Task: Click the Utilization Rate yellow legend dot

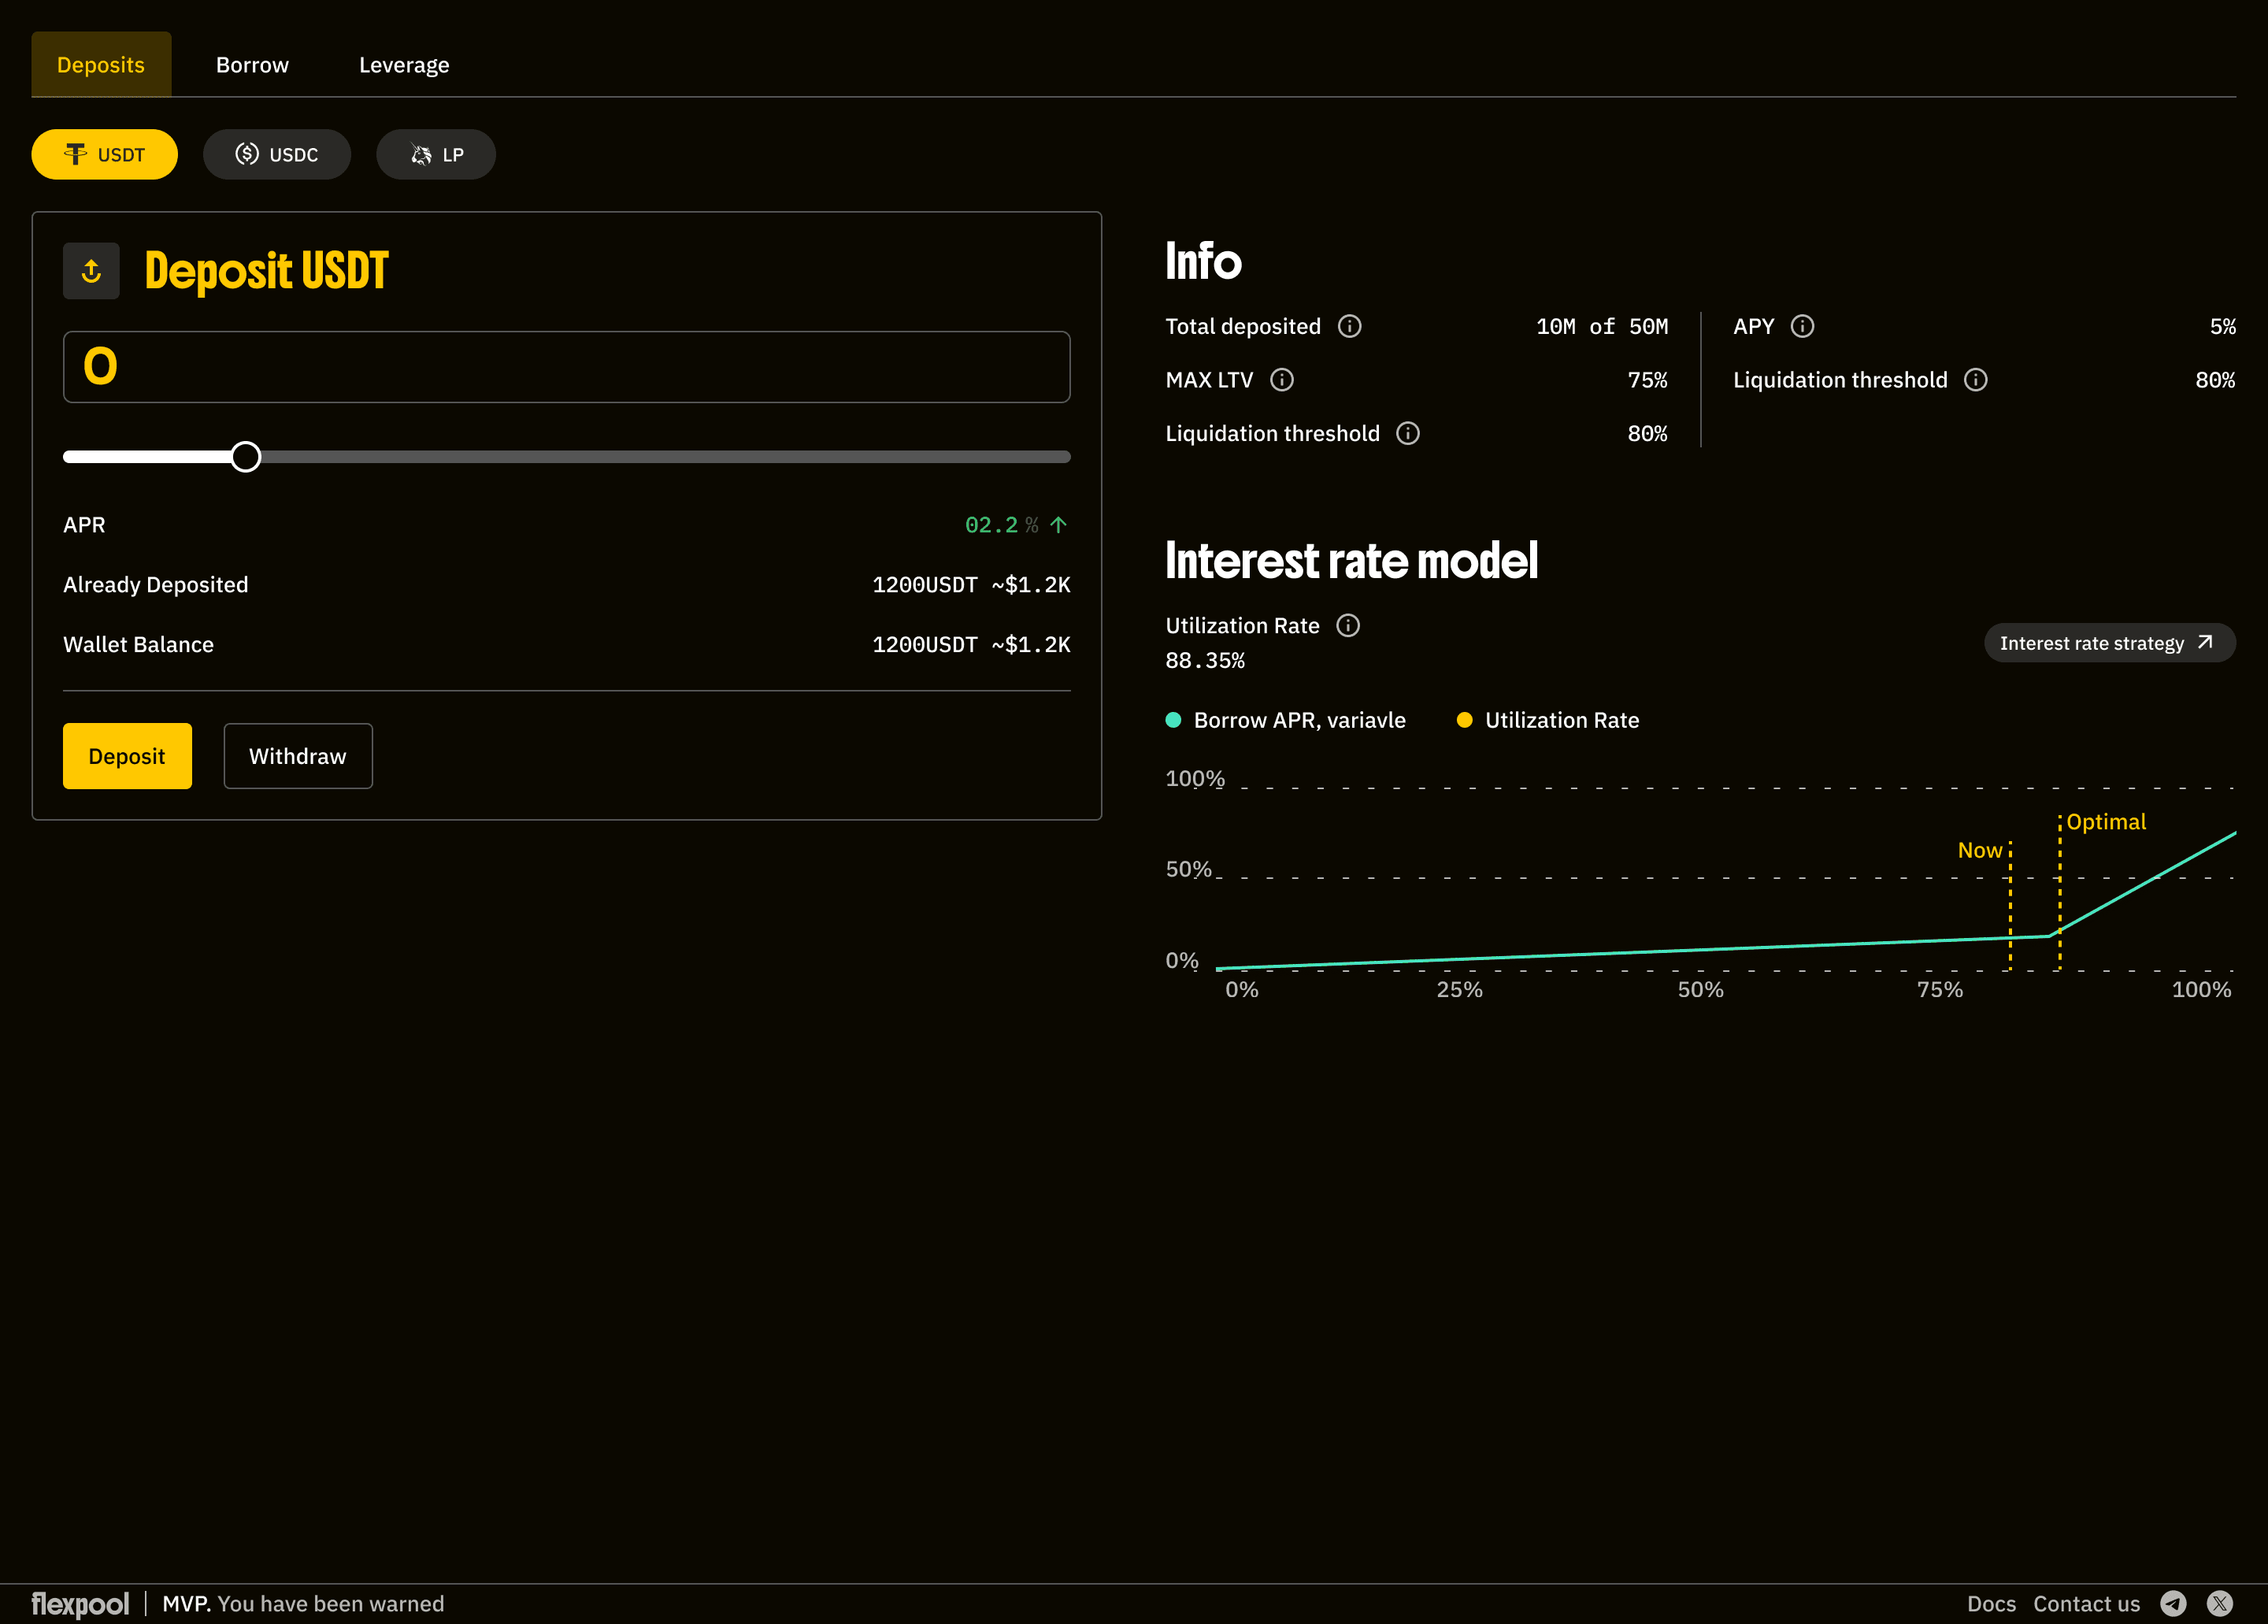Action: (1465, 720)
